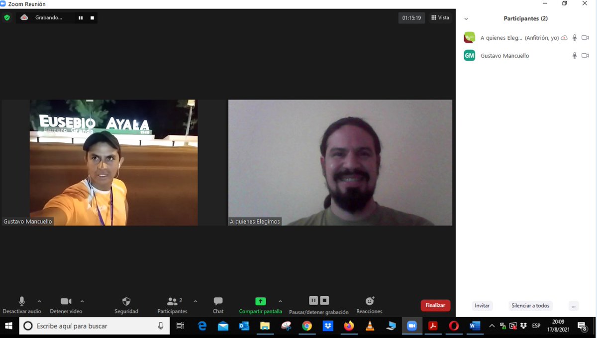Mute microphone with Desactivar audio
Image resolution: width=597 pixels, height=338 pixels.
[22, 305]
